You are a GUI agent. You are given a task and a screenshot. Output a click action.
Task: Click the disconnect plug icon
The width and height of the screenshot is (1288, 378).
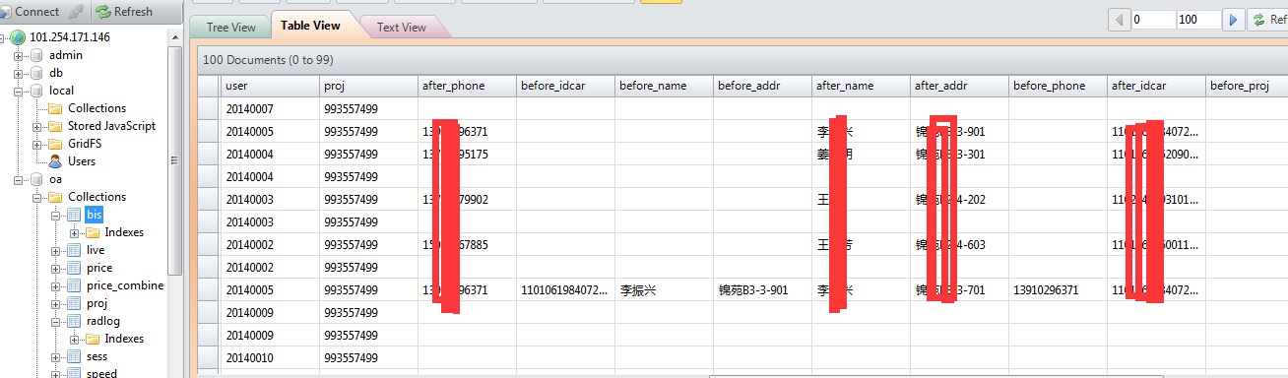[x=76, y=12]
